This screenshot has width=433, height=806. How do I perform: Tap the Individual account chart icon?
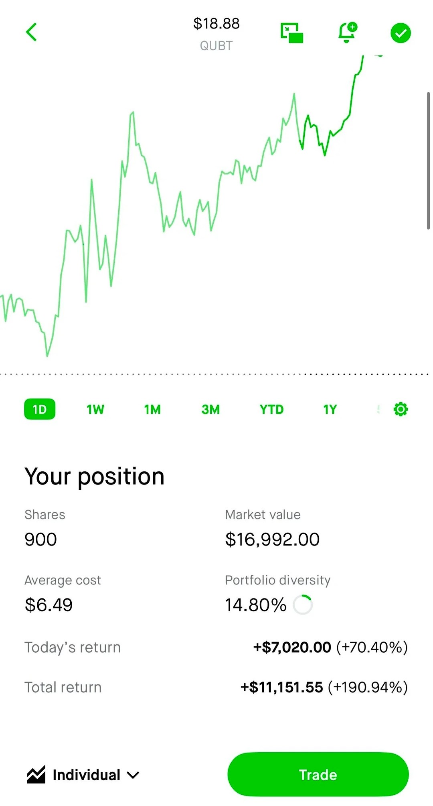click(x=36, y=775)
